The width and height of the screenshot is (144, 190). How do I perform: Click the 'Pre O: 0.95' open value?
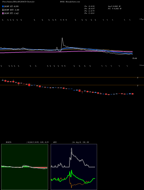tap(90, 6)
